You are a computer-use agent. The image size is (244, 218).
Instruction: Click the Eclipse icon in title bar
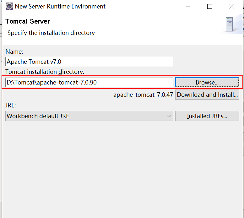9,6
